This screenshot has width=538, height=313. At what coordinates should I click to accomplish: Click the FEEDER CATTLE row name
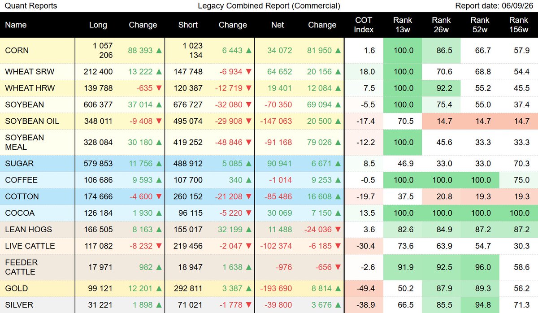(21, 267)
